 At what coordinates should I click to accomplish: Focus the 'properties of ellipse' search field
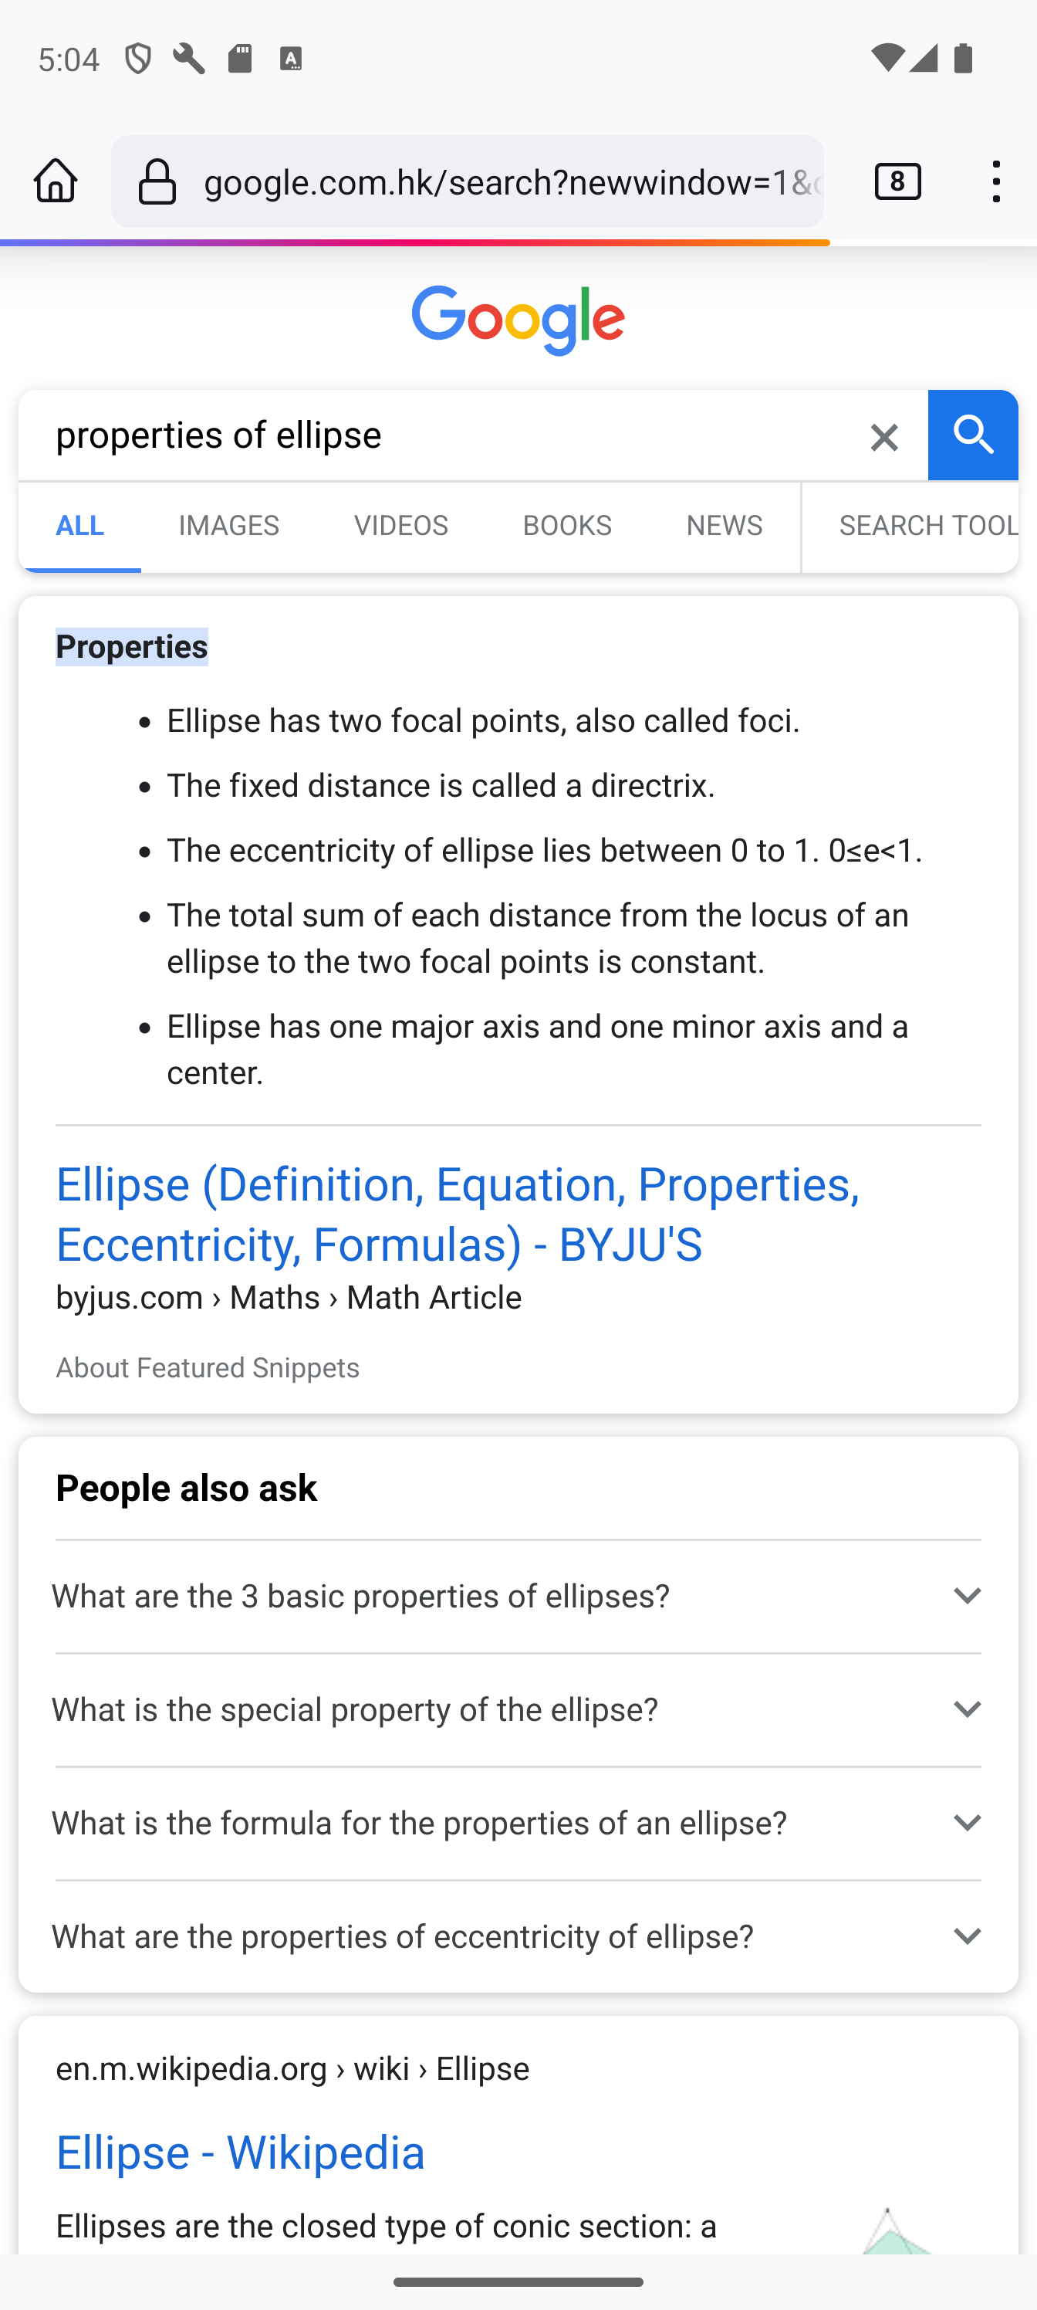(x=439, y=435)
